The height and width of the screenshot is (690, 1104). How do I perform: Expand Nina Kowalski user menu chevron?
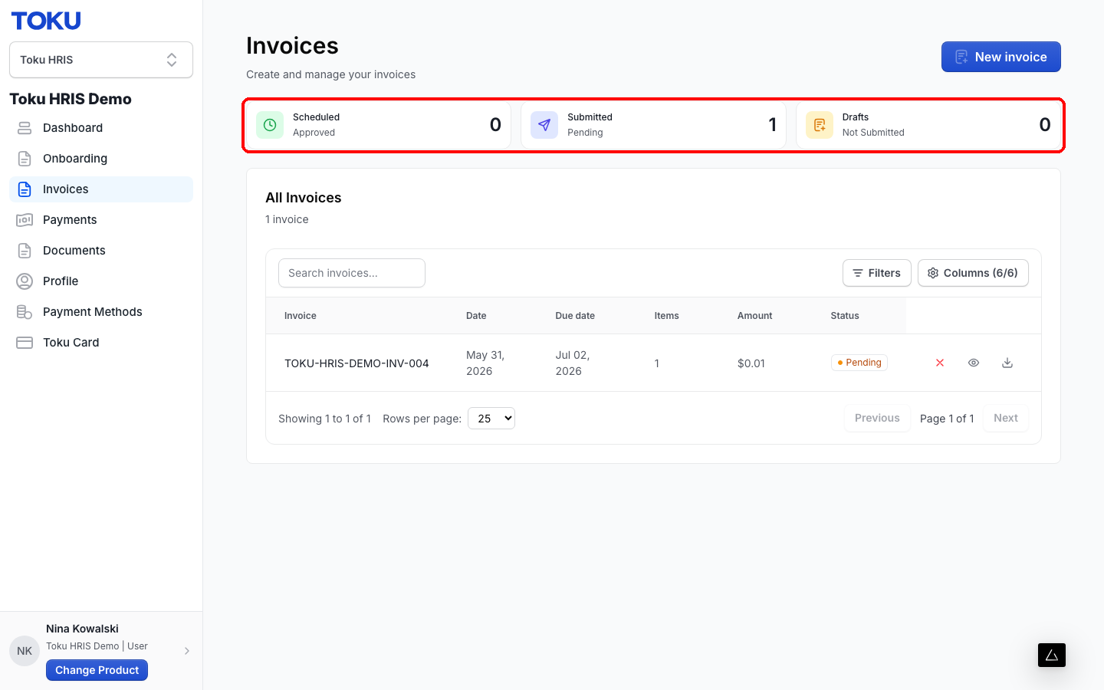coord(187,651)
